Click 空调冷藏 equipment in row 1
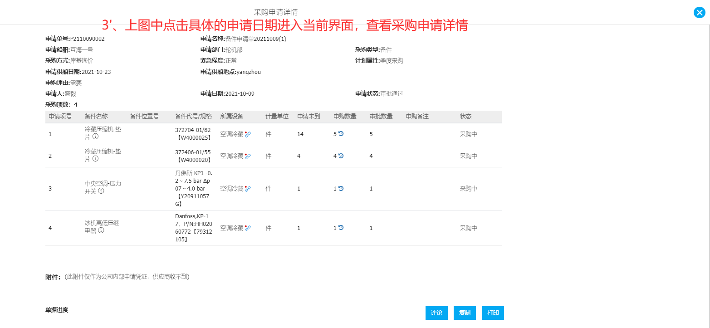The width and height of the screenshot is (710, 328). coord(232,134)
